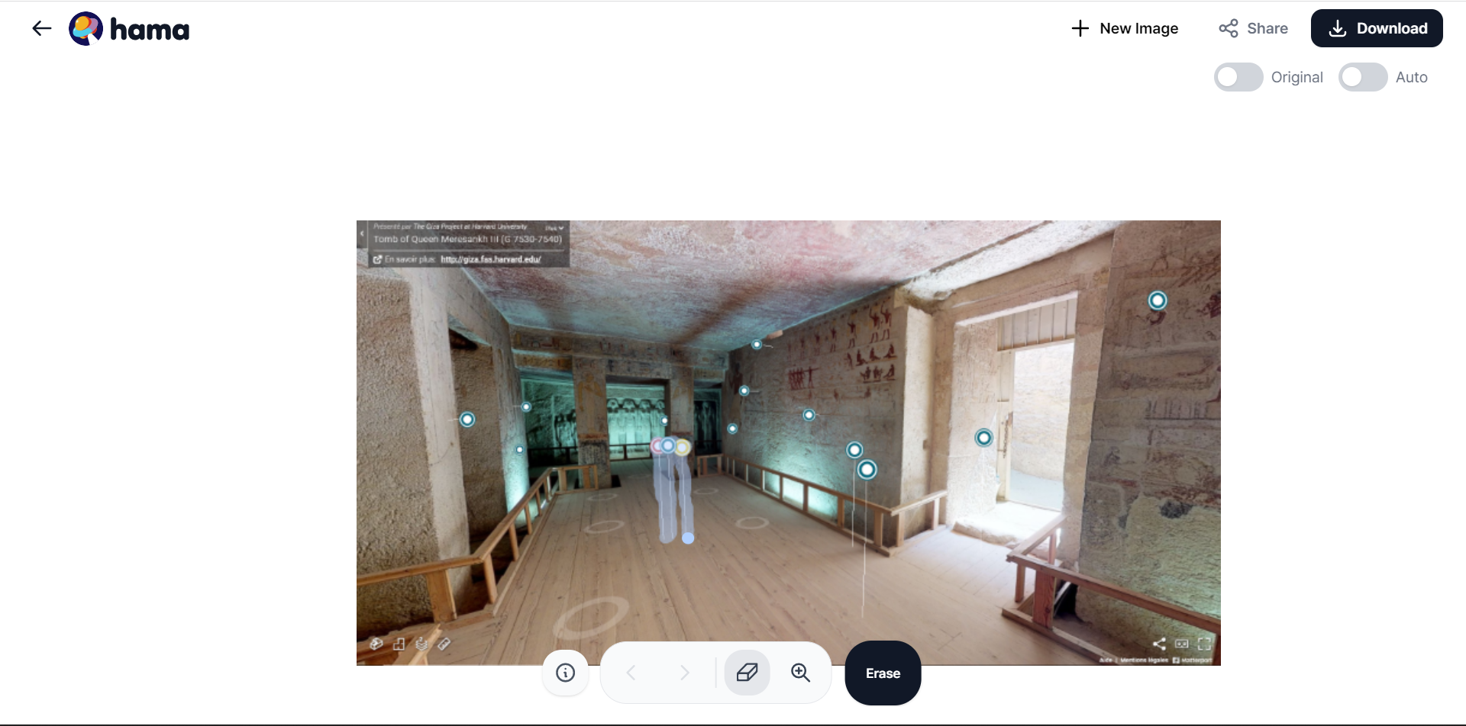Click the share icon inside the image
Image resolution: width=1466 pixels, height=726 pixels.
[1159, 644]
